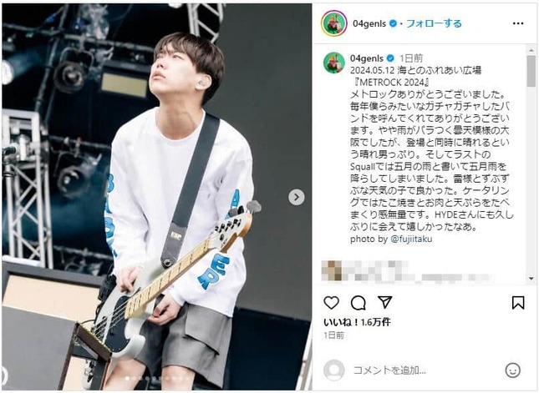Share the post with the paper plane icon
The width and height of the screenshot is (539, 393).
coord(384,302)
